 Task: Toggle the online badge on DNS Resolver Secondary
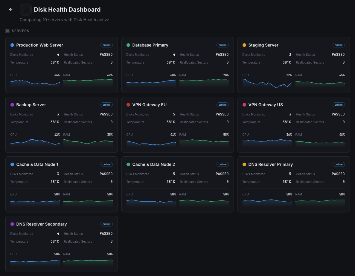pyautogui.click(x=106, y=224)
